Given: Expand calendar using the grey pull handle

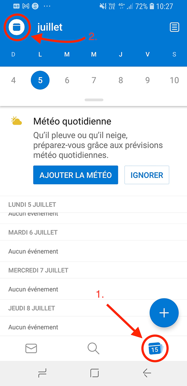Looking at the screenshot, I should coord(94,100).
